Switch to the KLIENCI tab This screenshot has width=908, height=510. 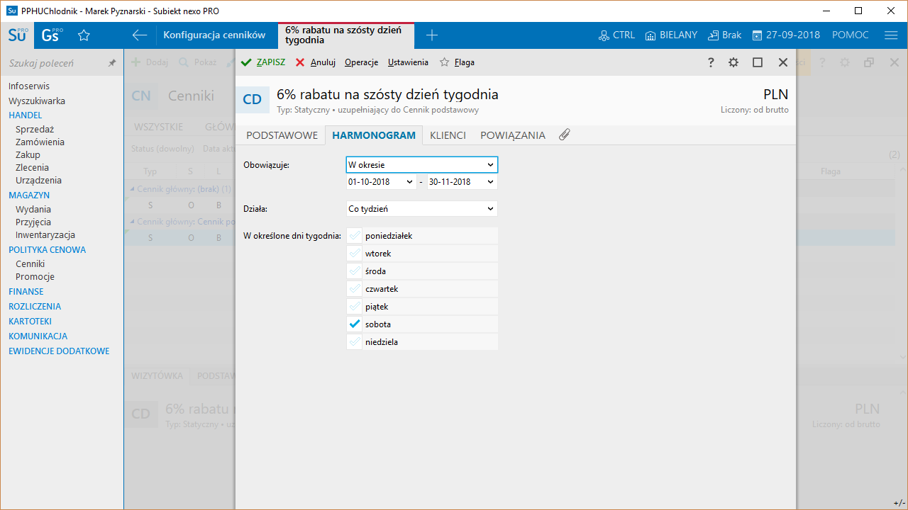[x=448, y=135]
